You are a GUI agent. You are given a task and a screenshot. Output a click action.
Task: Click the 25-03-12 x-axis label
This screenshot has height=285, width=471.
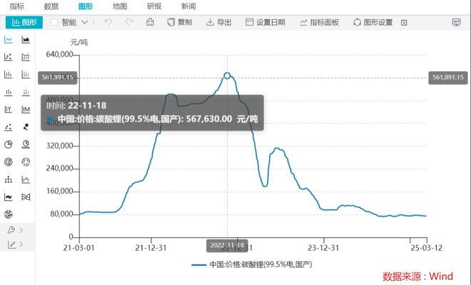pos(427,248)
